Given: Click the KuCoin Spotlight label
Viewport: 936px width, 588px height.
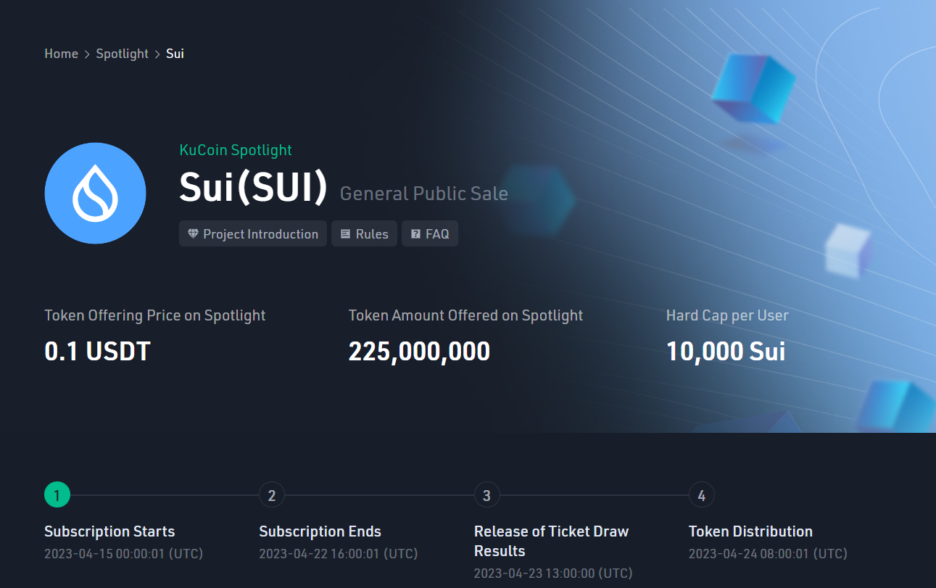Looking at the screenshot, I should pos(236,150).
